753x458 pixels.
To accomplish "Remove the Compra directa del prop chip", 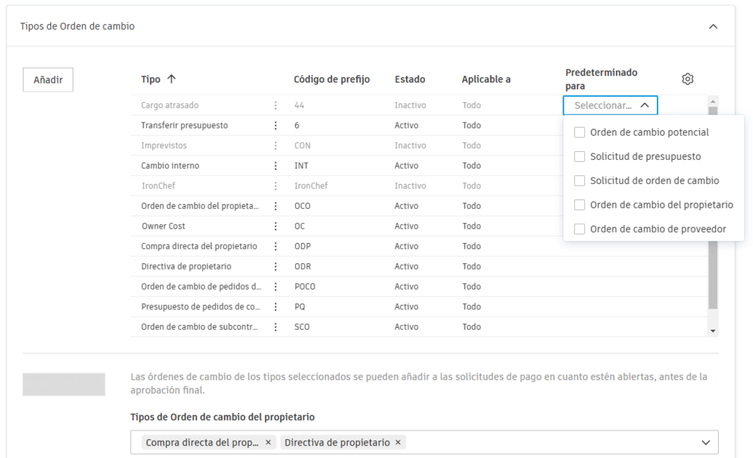I will pyautogui.click(x=267, y=442).
